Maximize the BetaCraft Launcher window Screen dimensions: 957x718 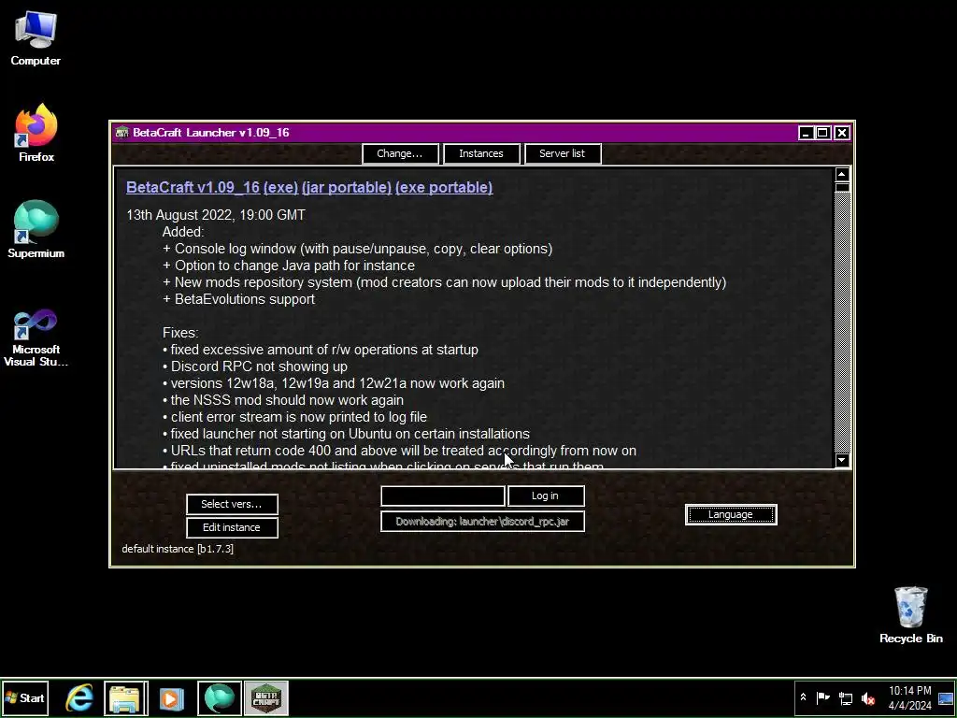823,133
